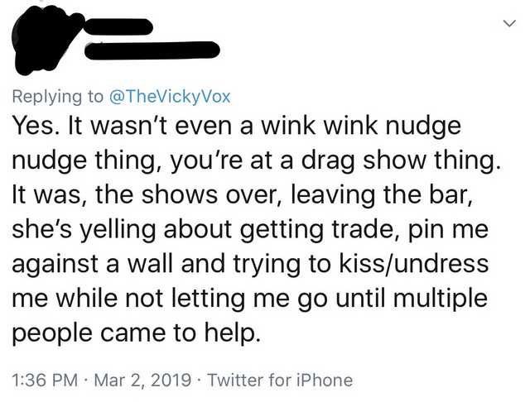
Task: Click the word 'Yes.' starting the tweet
Action: [x=37, y=126]
